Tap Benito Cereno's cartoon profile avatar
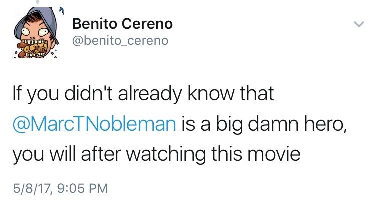This screenshot has height=207, width=376. (x=33, y=33)
